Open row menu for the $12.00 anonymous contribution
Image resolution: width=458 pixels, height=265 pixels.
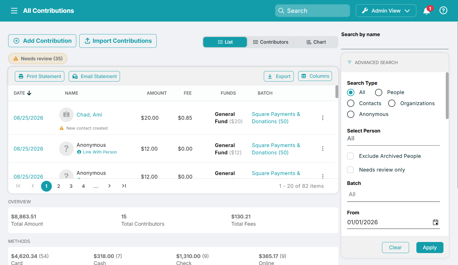323,149
